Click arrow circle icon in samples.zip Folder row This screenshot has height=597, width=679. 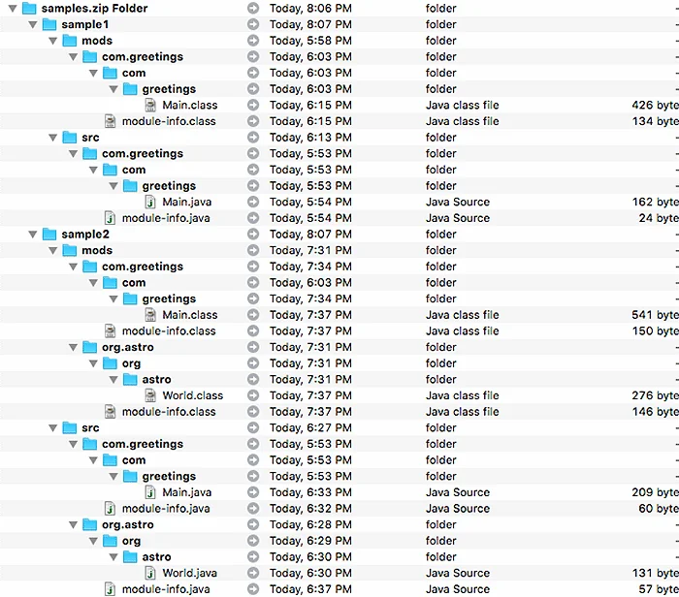tap(253, 8)
